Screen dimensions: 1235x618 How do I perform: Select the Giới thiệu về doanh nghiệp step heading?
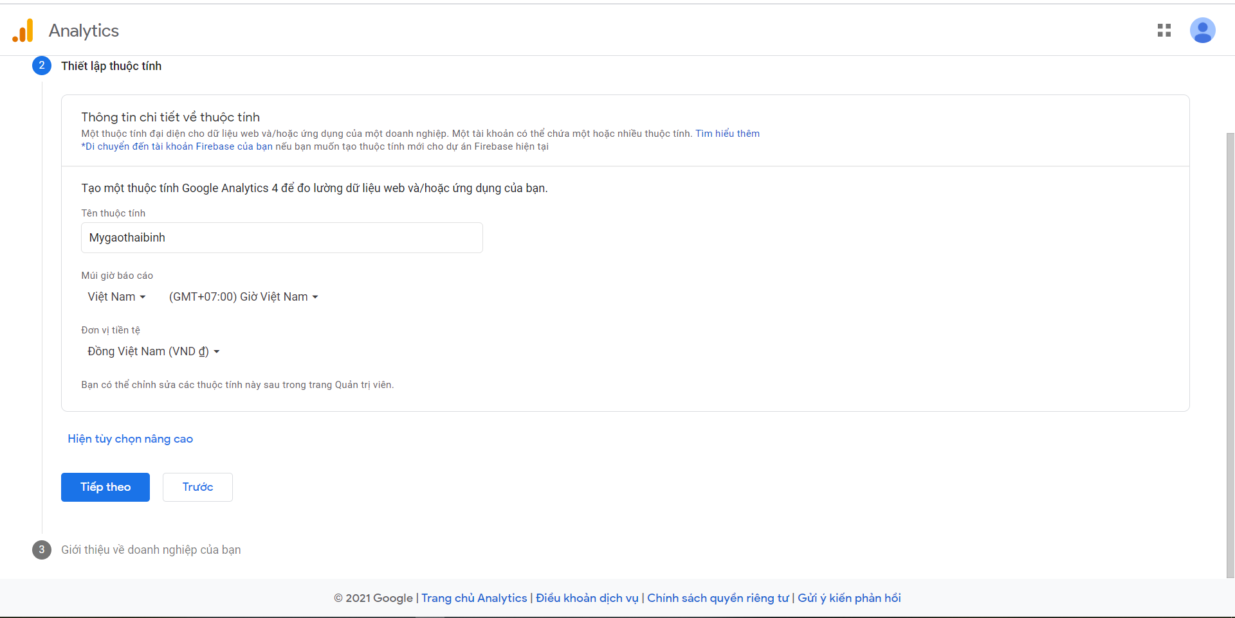pyautogui.click(x=151, y=550)
